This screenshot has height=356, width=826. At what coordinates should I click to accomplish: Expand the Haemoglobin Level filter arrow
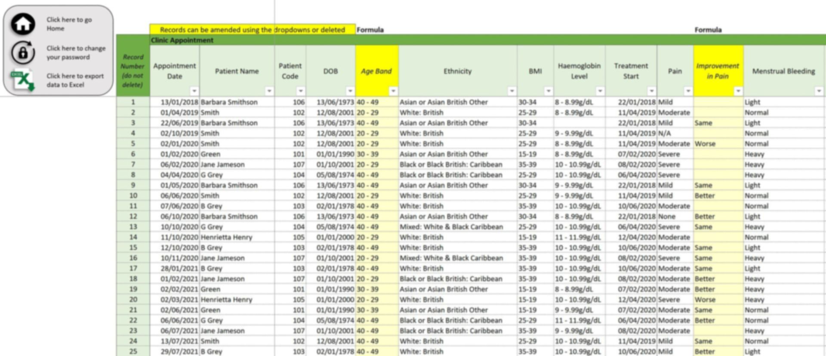click(600, 91)
